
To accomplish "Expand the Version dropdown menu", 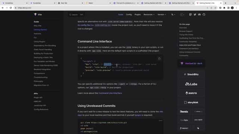I will (162, 15).
